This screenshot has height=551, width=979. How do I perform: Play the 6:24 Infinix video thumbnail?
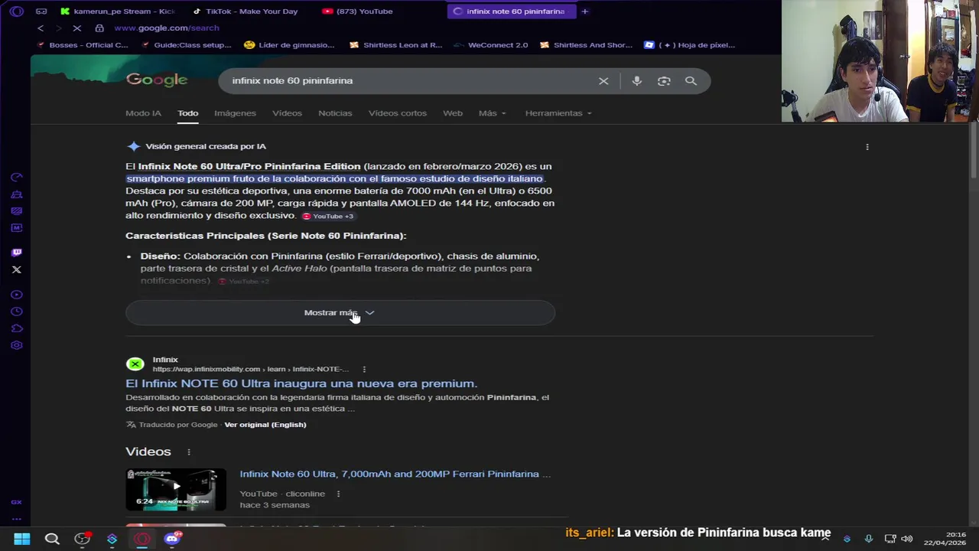(x=176, y=489)
